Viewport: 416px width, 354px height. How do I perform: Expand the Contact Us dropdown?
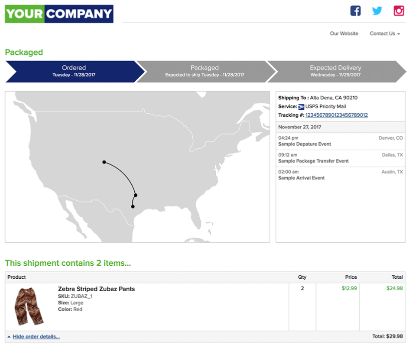click(x=385, y=34)
